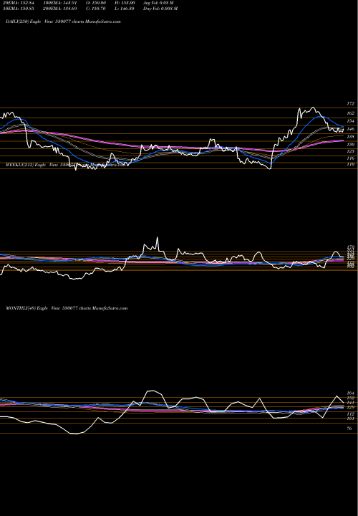Click the 164 price level on monthly chart

[x=350, y=393]
